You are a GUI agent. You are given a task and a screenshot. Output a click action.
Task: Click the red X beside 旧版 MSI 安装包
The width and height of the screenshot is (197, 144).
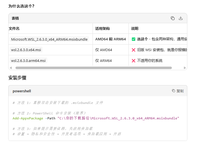(x=133, y=50)
